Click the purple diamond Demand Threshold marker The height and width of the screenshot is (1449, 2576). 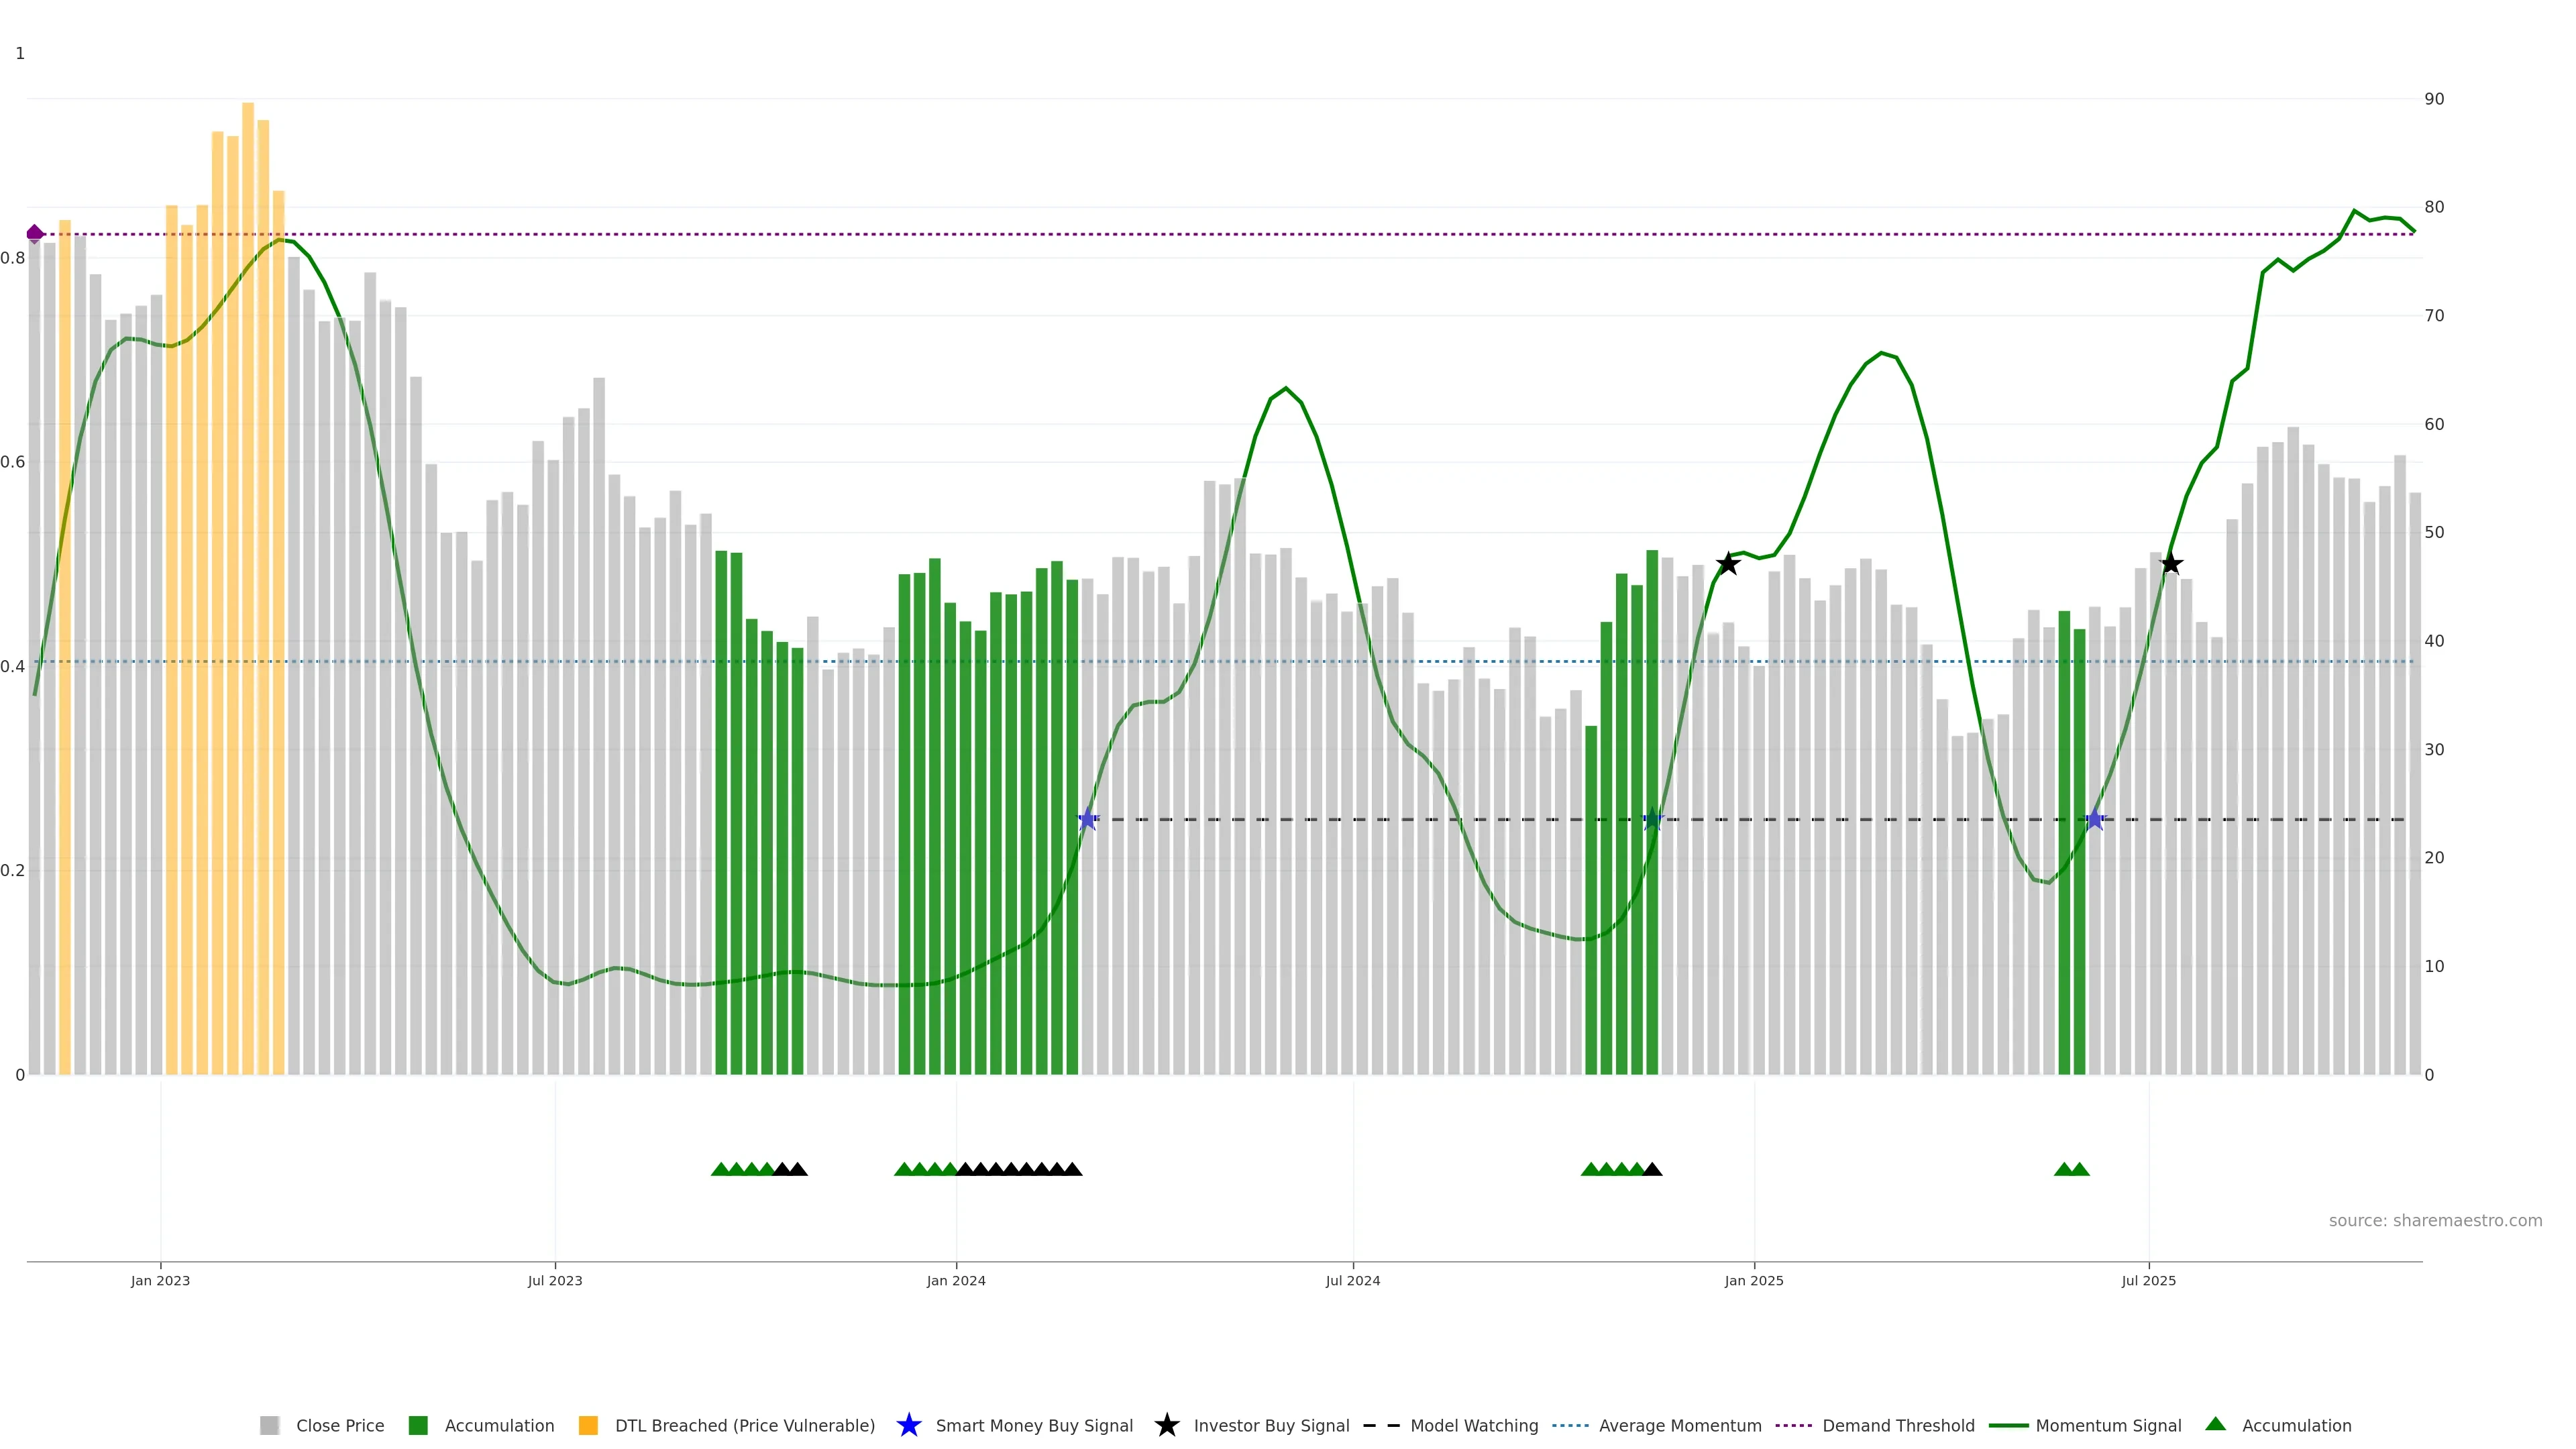(35, 234)
